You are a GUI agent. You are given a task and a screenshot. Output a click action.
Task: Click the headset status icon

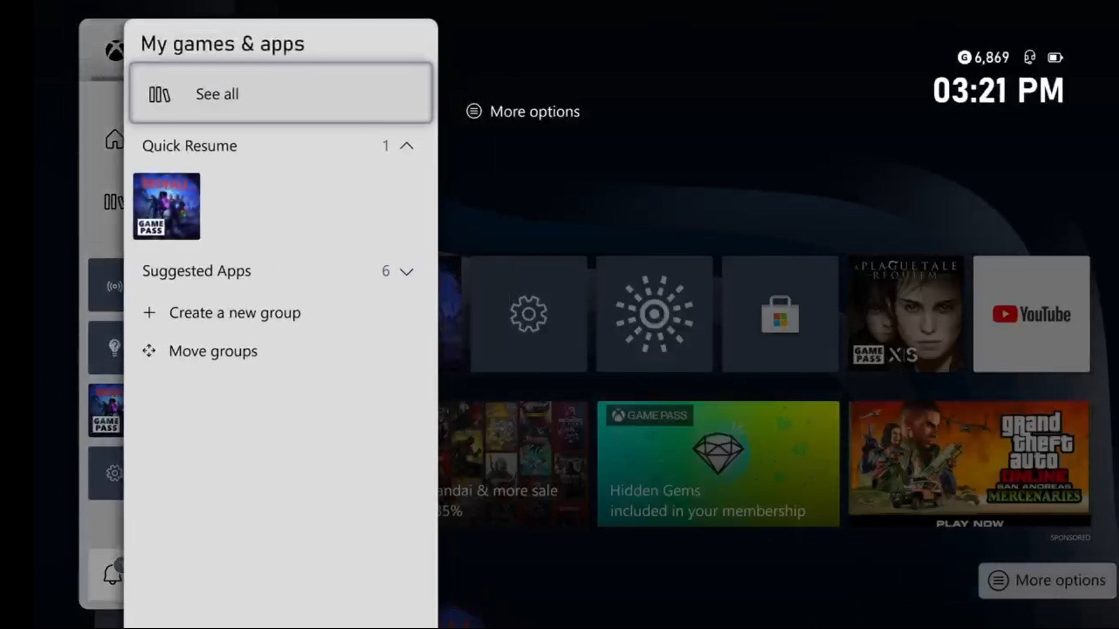tap(1030, 57)
